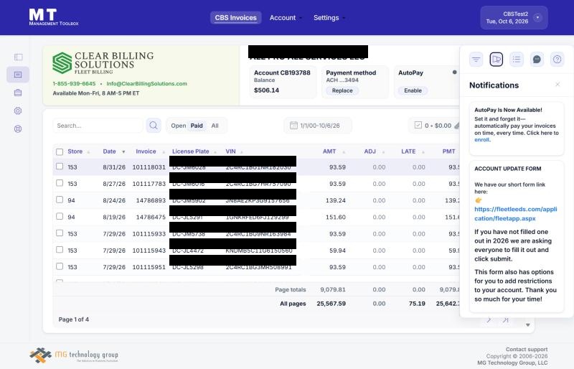
Task: Click Enable AutoPay button
Action: click(413, 90)
